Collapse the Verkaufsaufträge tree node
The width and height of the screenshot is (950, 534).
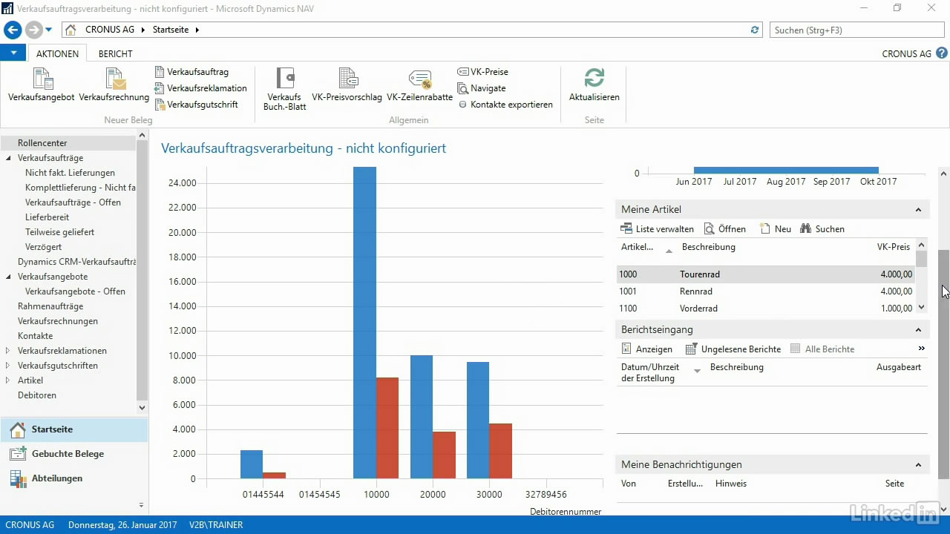point(8,158)
